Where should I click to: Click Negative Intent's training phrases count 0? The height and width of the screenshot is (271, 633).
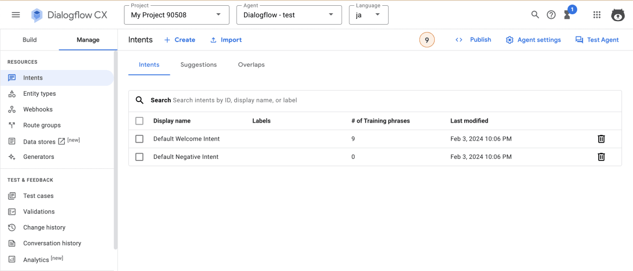tap(353, 157)
